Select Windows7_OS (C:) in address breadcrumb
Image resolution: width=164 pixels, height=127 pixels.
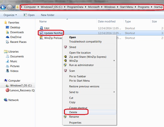51,7
